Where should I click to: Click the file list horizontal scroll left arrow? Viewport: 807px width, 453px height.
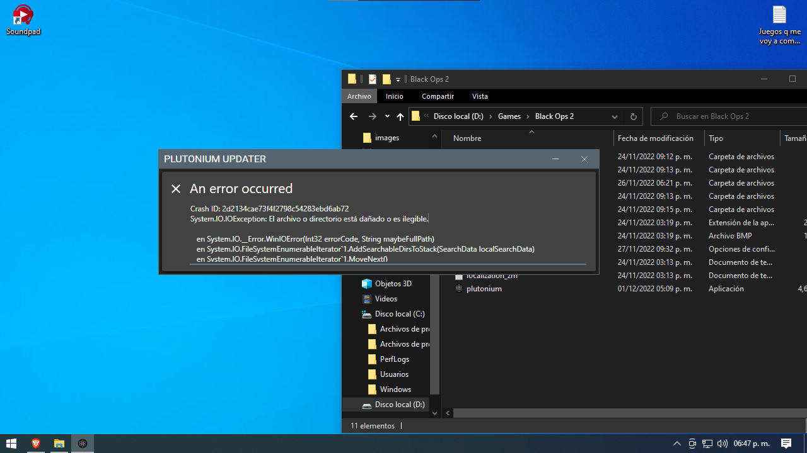click(448, 413)
